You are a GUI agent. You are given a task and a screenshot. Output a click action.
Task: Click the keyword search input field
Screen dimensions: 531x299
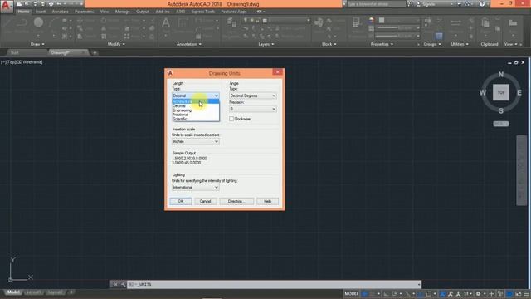click(376, 4)
